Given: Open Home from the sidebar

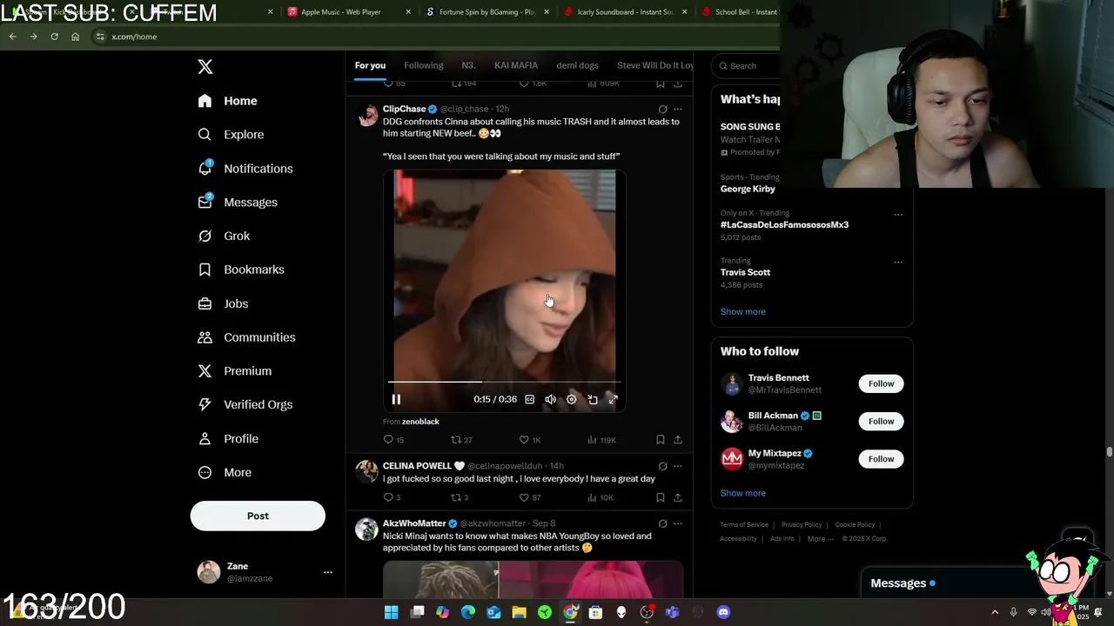Looking at the screenshot, I should coord(227,101).
